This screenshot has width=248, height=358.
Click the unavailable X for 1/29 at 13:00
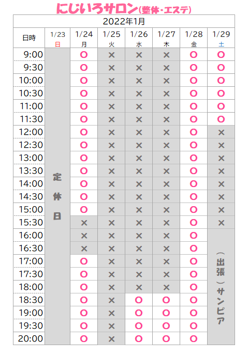[x=221, y=158]
